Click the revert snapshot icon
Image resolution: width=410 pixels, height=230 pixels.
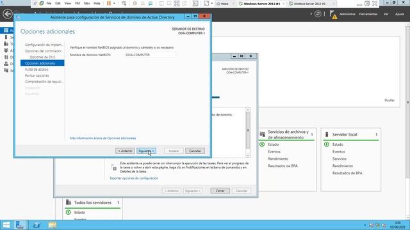point(143,3)
